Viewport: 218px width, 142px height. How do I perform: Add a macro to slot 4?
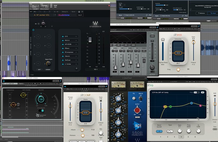tap(49, 45)
